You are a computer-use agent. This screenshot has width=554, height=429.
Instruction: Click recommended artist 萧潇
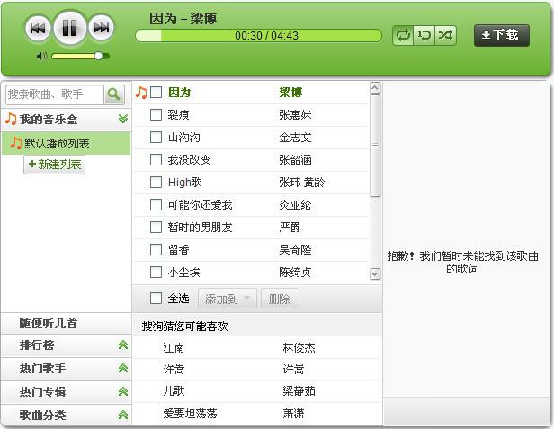pos(293,414)
